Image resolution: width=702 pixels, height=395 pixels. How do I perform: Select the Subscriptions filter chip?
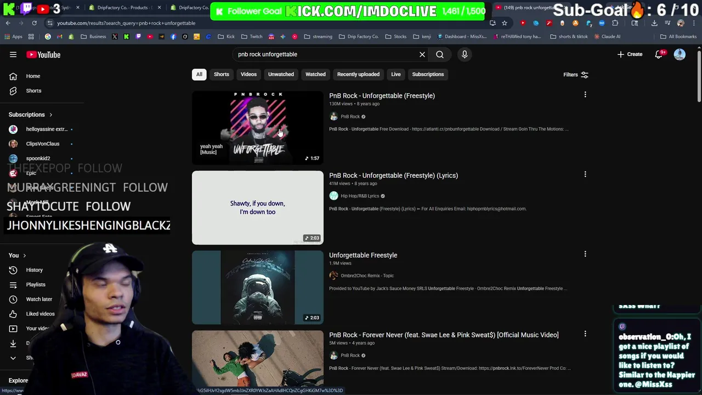tap(428, 74)
